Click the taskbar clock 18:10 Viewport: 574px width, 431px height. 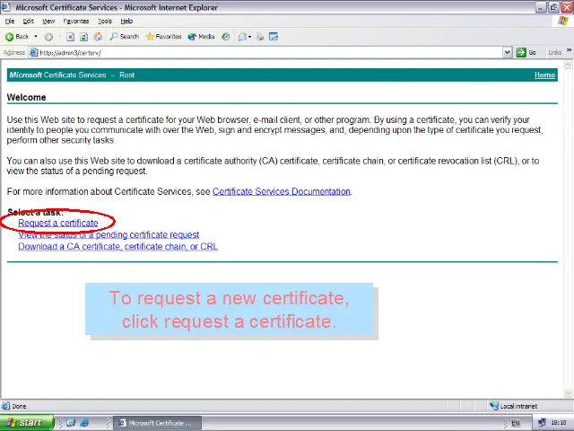[x=559, y=423]
